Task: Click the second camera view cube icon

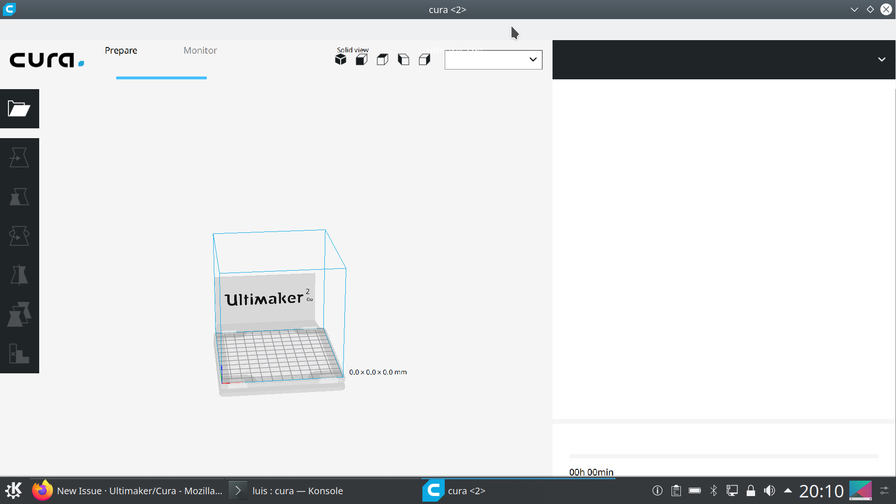Action: (x=362, y=60)
